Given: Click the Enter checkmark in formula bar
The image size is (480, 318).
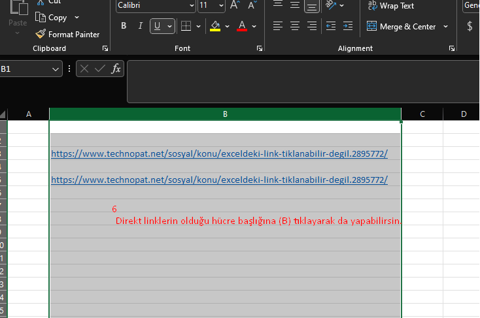Looking at the screenshot, I should click(100, 69).
